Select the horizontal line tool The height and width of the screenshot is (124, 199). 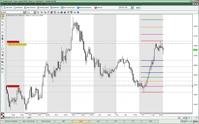click(x=3, y=29)
